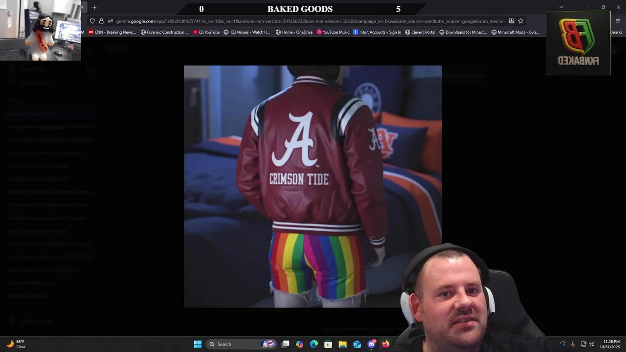Viewport: 626px width, 352px height.
Task: Open the Windows Start menu
Action: click(x=198, y=344)
